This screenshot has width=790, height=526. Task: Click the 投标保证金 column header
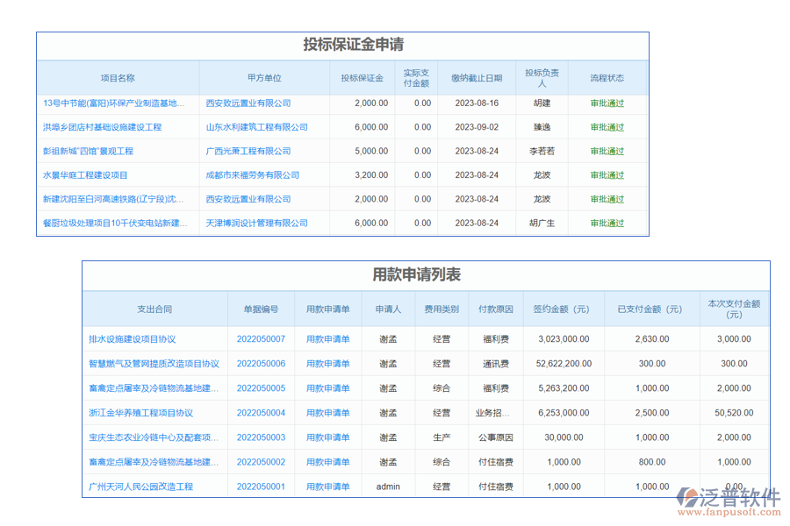coord(362,78)
